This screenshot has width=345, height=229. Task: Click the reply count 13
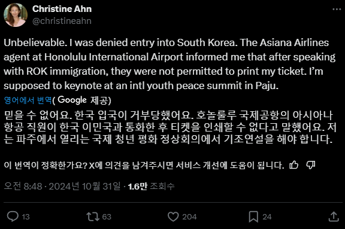pyautogui.click(x=26, y=217)
